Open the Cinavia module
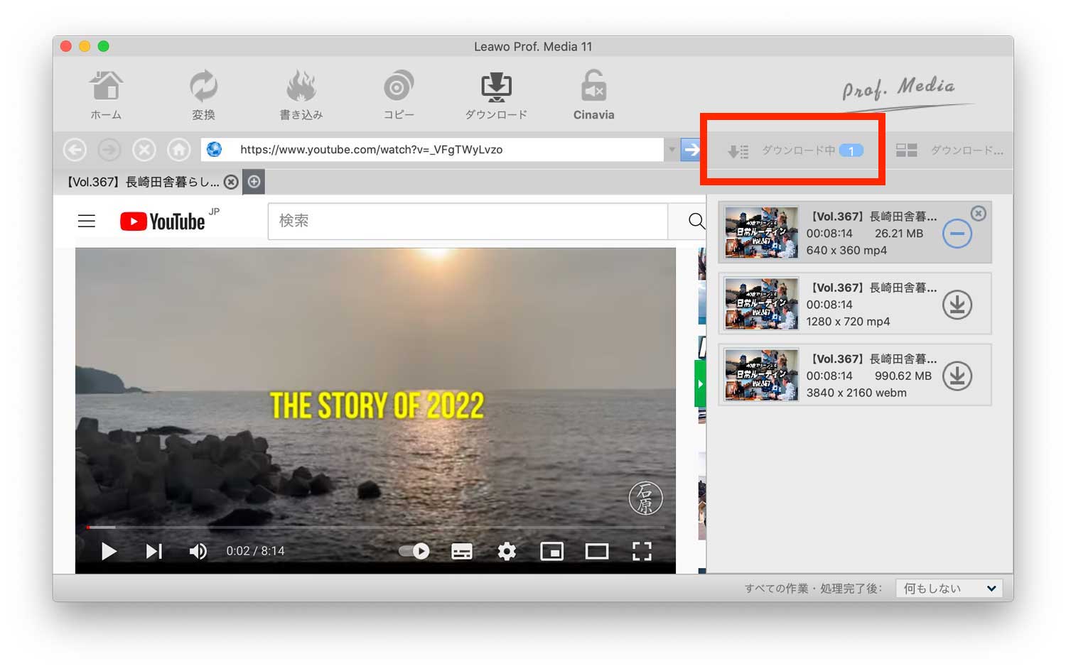This screenshot has height=671, width=1066. pyautogui.click(x=593, y=95)
